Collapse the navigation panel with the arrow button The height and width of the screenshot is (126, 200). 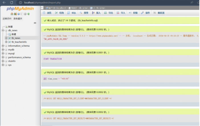click(42, 8)
